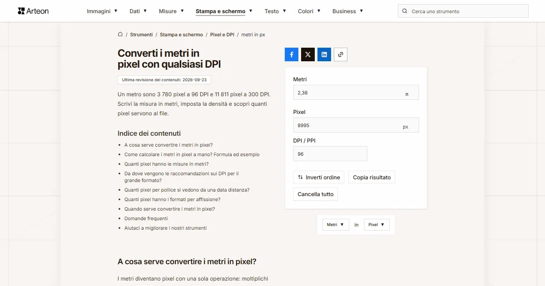545x286 pixels.
Task: Click the search magnifier icon
Action: [x=405, y=11]
